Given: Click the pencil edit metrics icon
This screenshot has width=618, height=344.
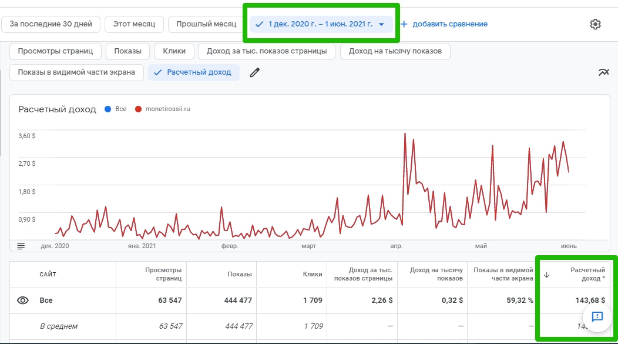Looking at the screenshot, I should point(254,72).
